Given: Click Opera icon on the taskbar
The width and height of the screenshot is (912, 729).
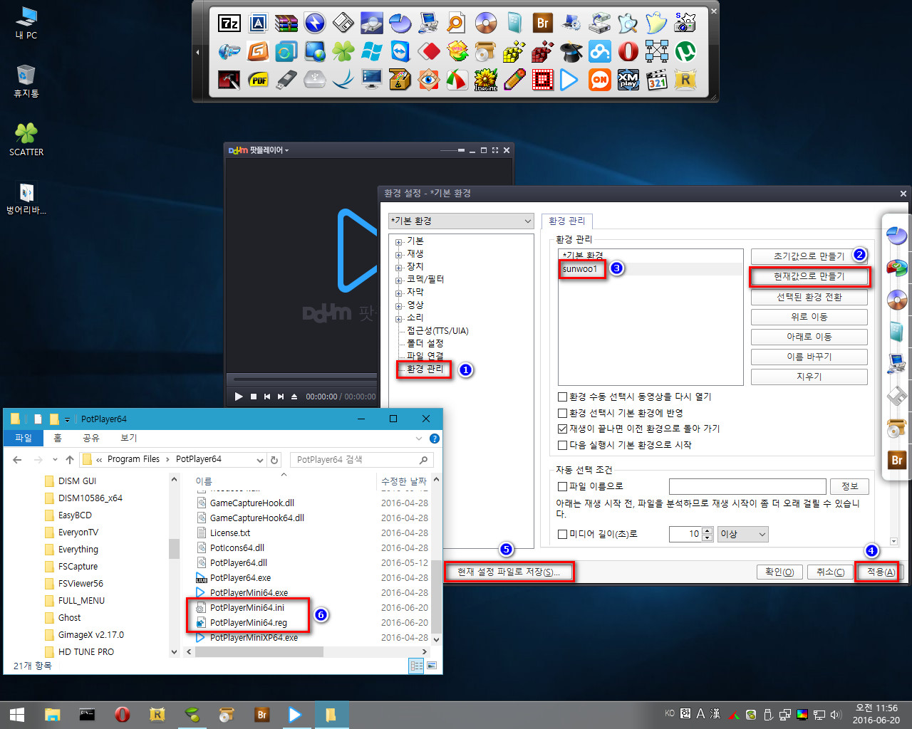Looking at the screenshot, I should pos(123,714).
